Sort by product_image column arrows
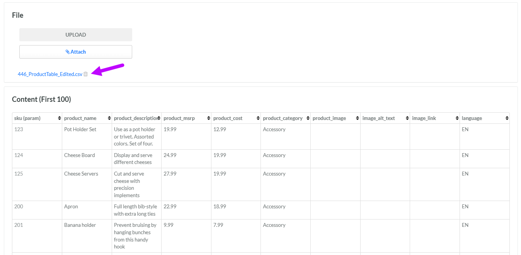Image resolution: width=521 pixels, height=255 pixels. 358,118
